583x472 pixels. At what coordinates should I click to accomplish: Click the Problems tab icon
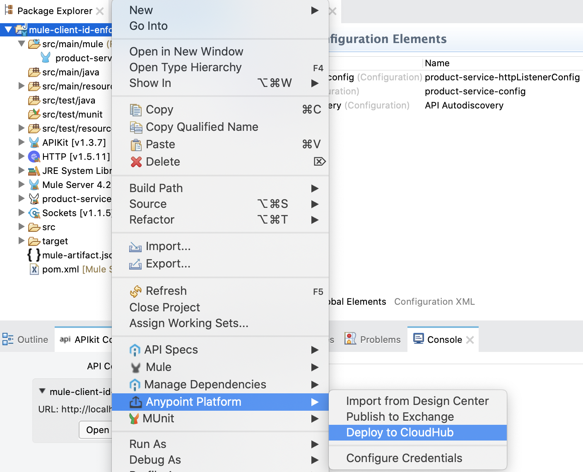click(x=351, y=339)
